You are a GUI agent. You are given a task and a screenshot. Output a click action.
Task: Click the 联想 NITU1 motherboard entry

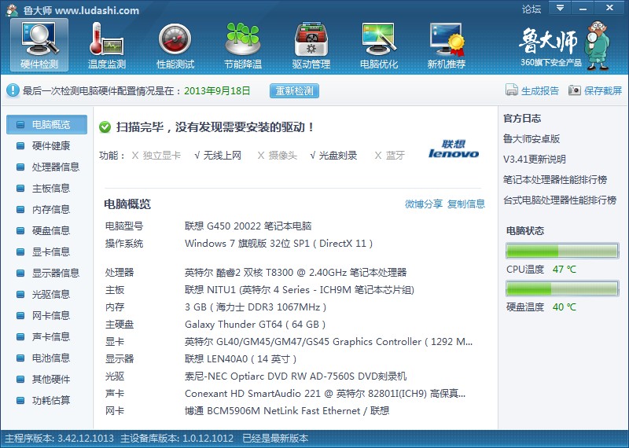click(x=300, y=290)
